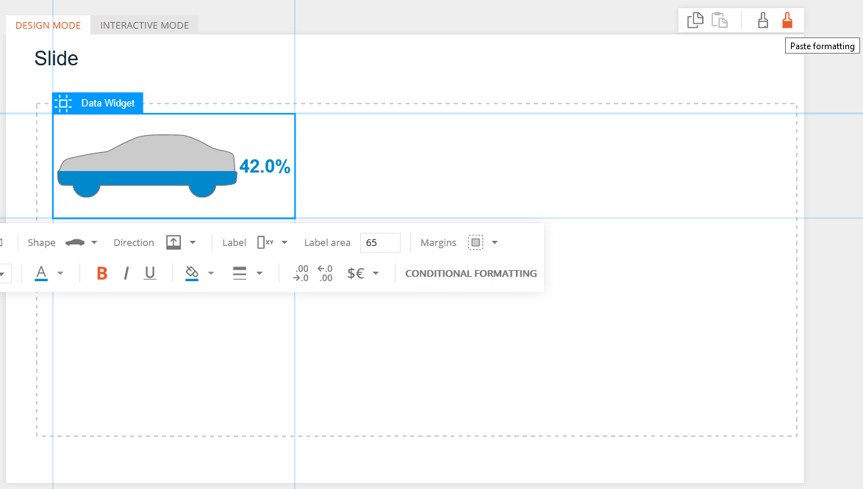Click the 42.0% value label
Image resolution: width=863 pixels, height=489 pixels.
(x=265, y=167)
